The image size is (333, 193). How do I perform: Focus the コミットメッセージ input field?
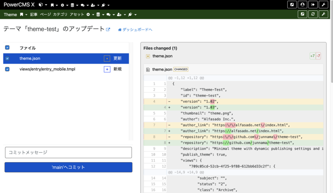(x=68, y=153)
